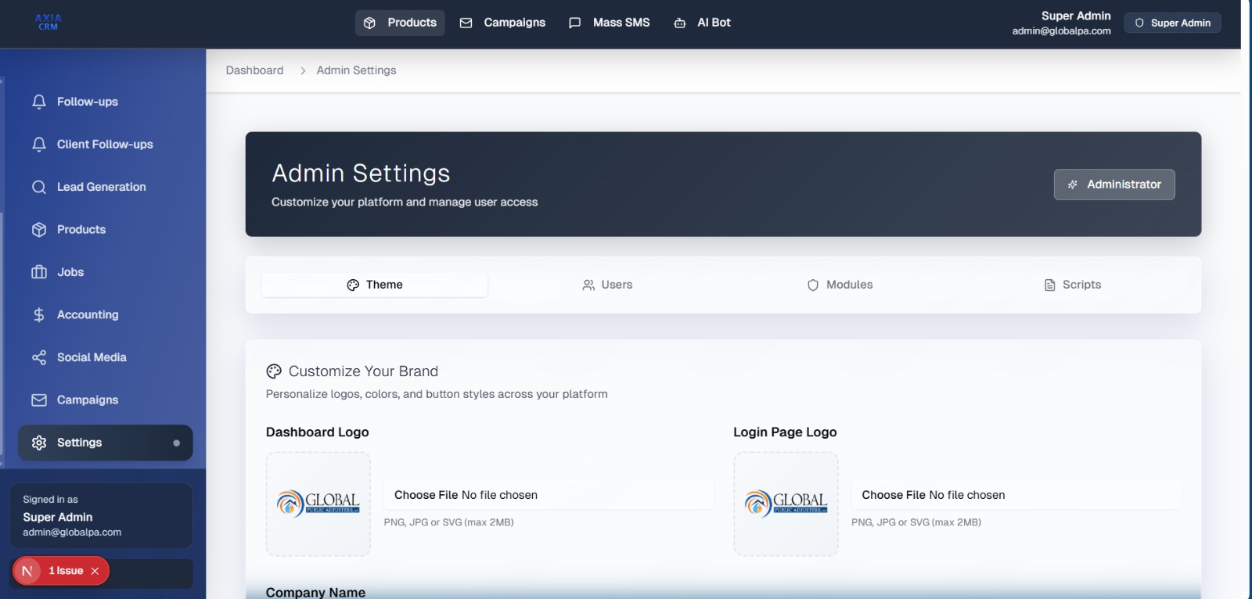Dismiss the 1 Issue notification badge
1252x599 pixels.
click(95, 571)
